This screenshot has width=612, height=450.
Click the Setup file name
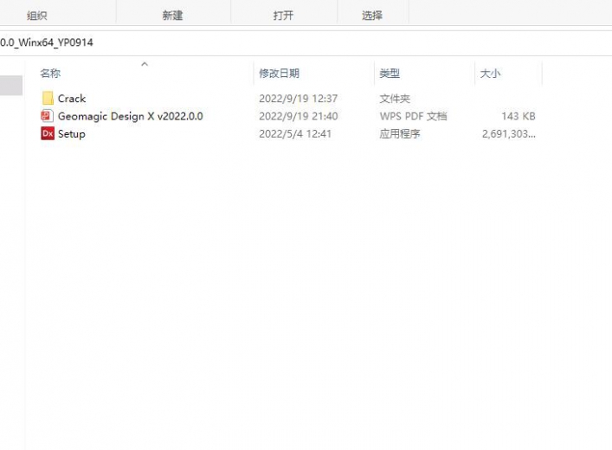point(72,134)
